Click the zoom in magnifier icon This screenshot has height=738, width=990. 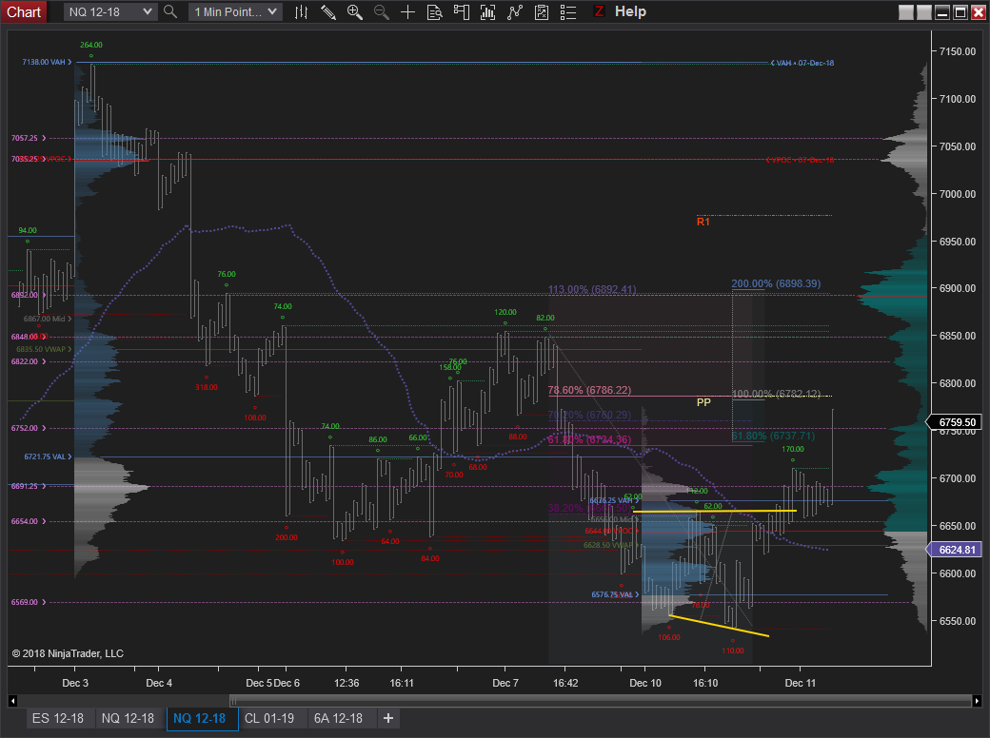click(x=355, y=11)
